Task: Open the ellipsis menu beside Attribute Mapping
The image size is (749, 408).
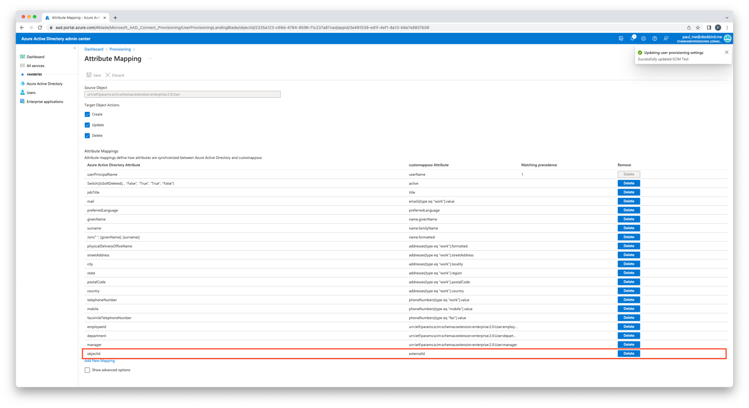Action: [x=150, y=59]
